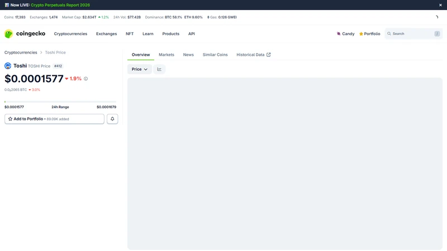Click the info icon beside 1.9%

[85, 79]
